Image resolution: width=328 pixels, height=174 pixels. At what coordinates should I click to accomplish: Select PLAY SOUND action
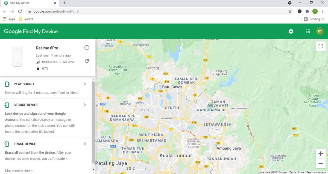click(x=24, y=84)
